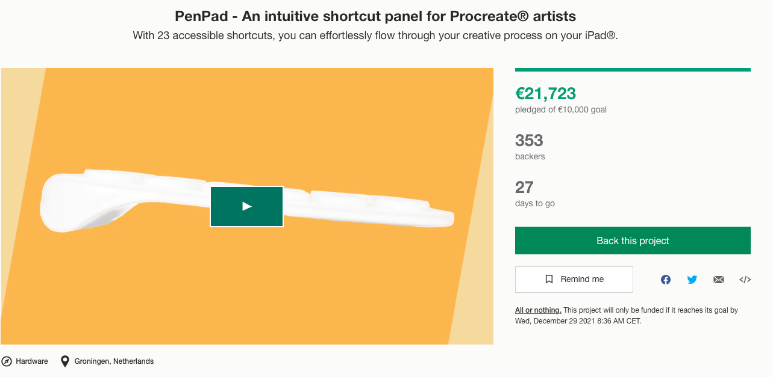Share the project by email icon
This screenshot has height=377, width=773.
click(x=719, y=280)
